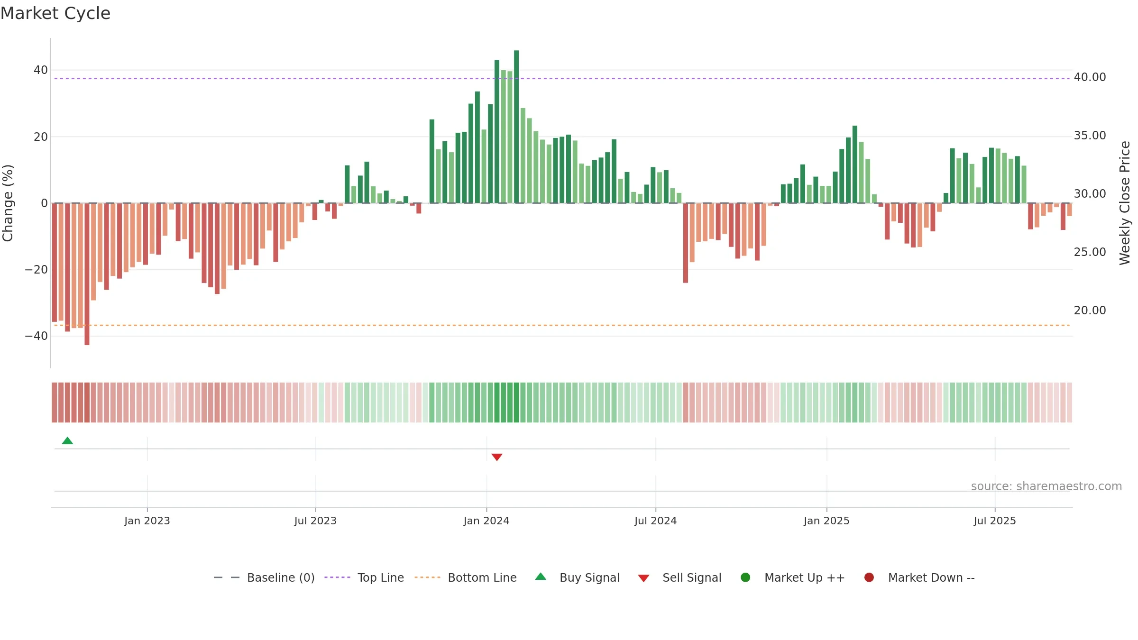This screenshot has width=1138, height=640.
Task: Click the green Buy Signal triangle icon in legend
Action: pos(541,576)
